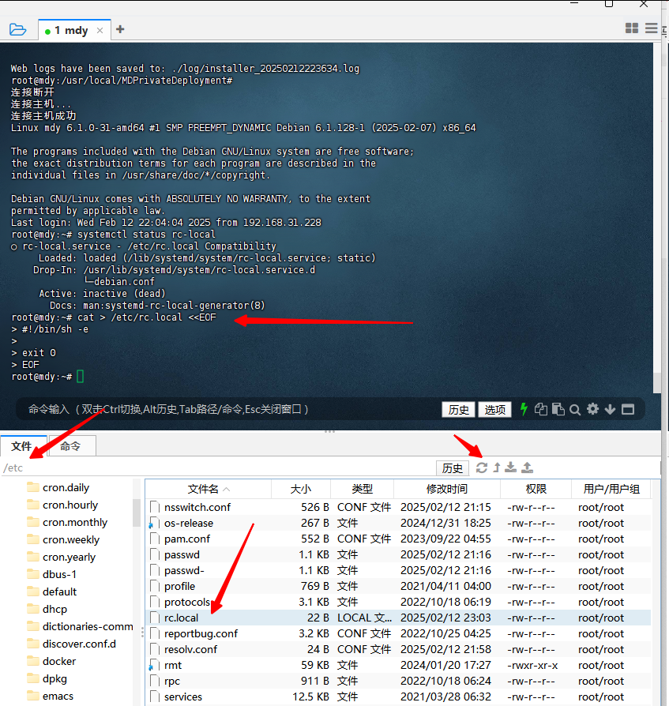This screenshot has width=669, height=706.
Task: Open the hamburger menu at top right
Action: point(652,28)
